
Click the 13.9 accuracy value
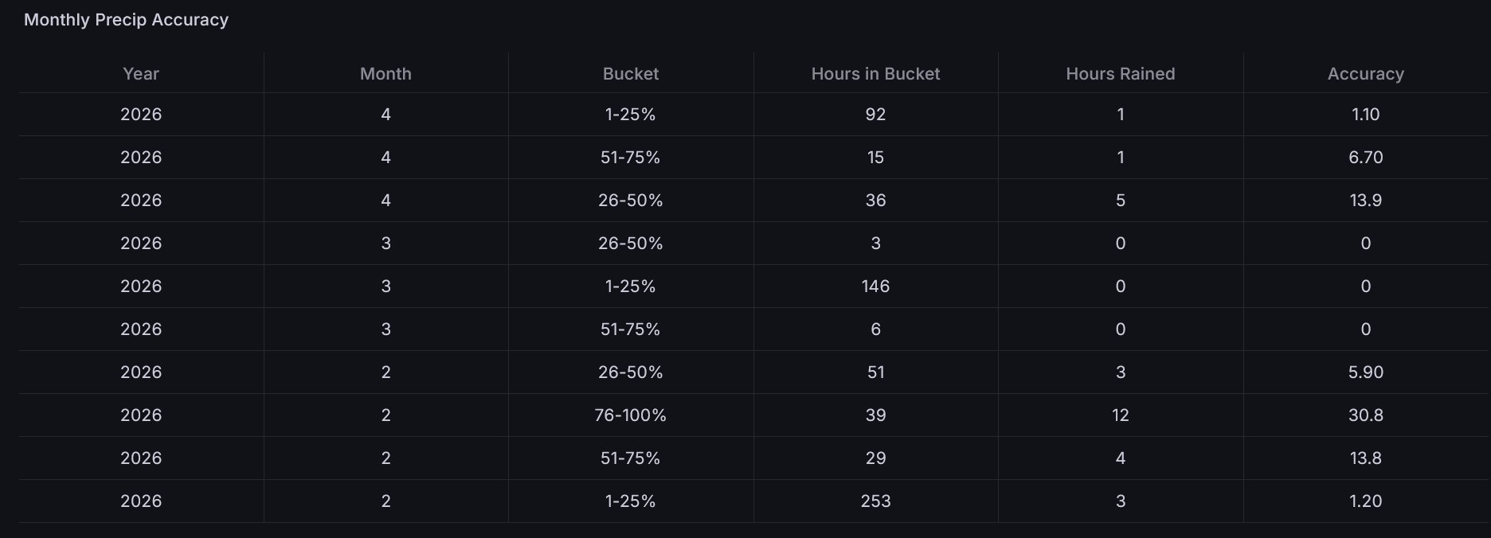[1365, 201]
